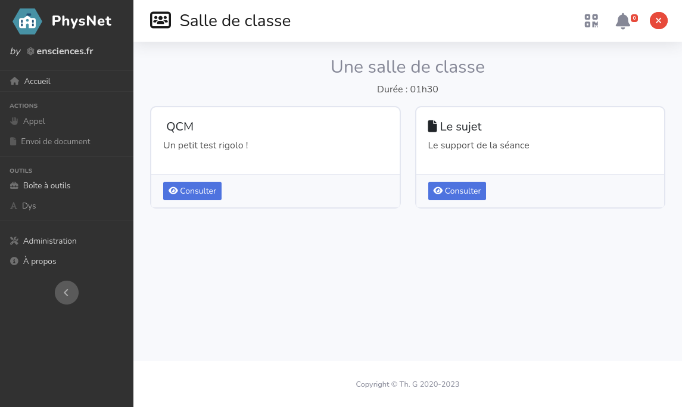Click the Dys font icon

14,206
